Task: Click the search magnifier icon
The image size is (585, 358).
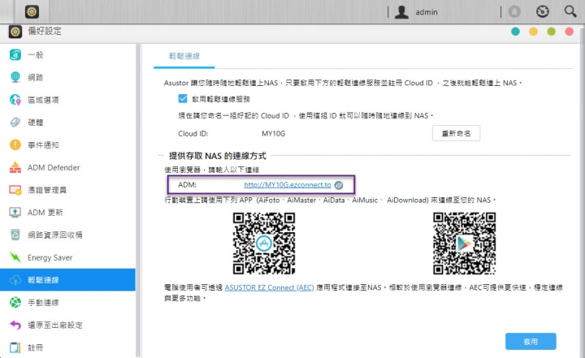Action: 570,11
